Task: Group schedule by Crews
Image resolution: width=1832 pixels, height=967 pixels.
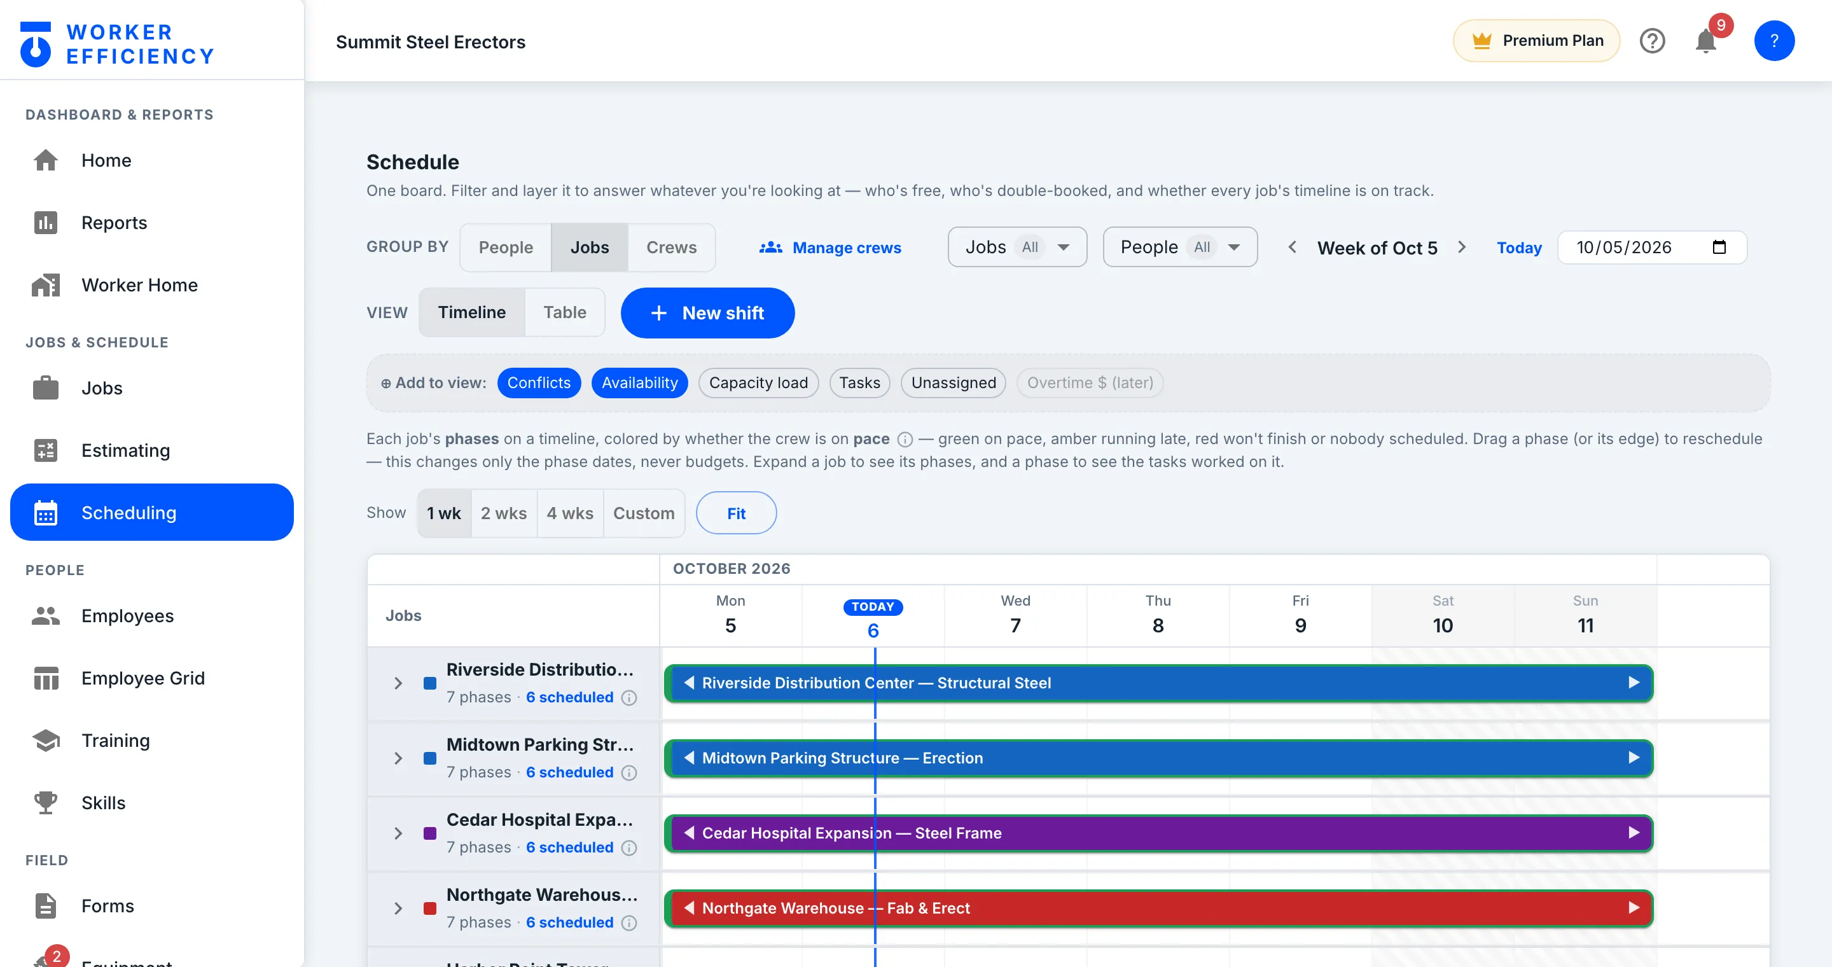Action: coord(671,247)
